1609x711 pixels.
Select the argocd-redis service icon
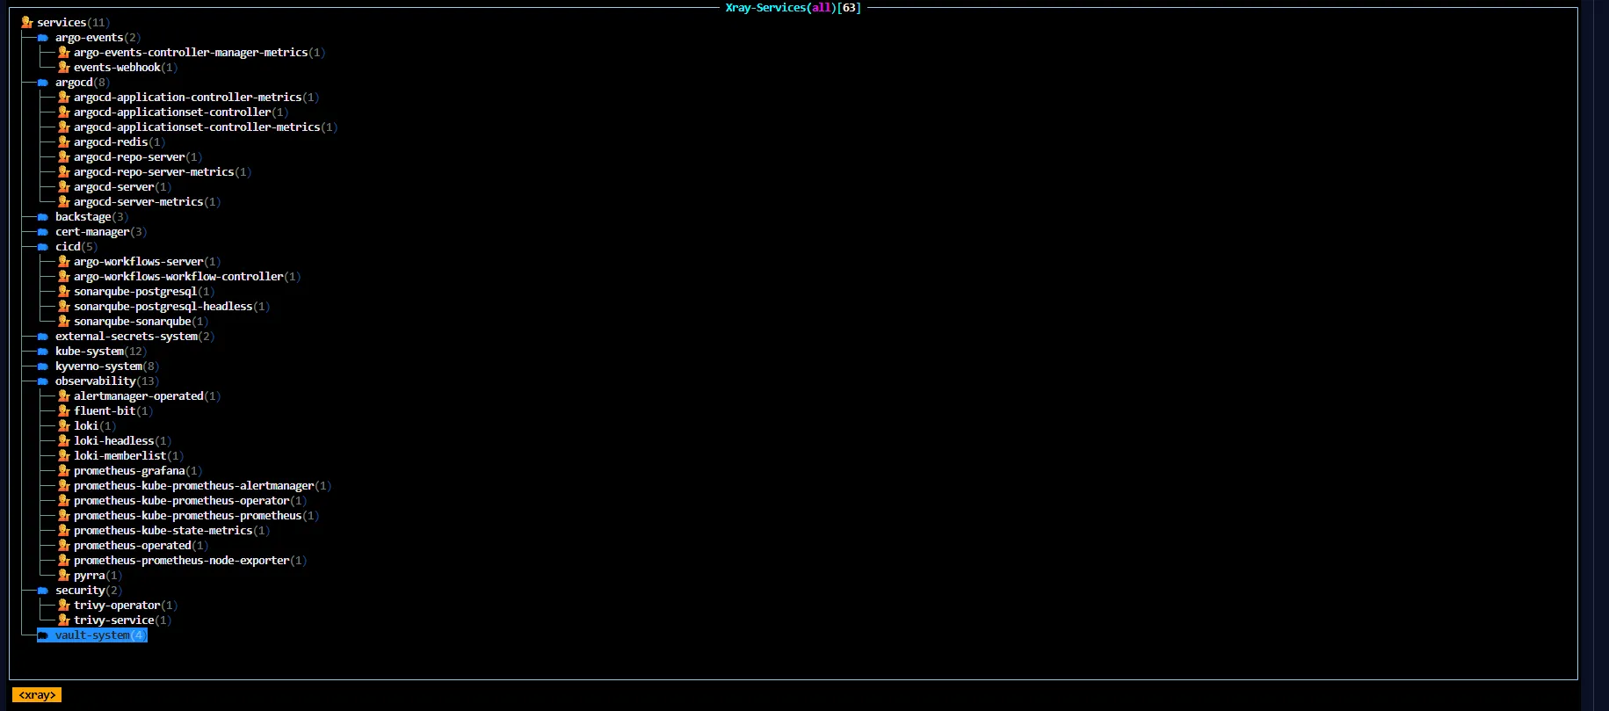[x=64, y=142]
